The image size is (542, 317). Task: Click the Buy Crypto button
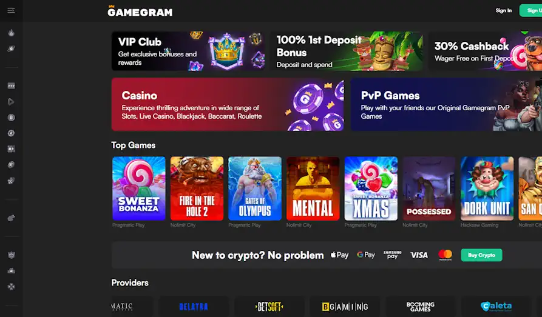481,255
